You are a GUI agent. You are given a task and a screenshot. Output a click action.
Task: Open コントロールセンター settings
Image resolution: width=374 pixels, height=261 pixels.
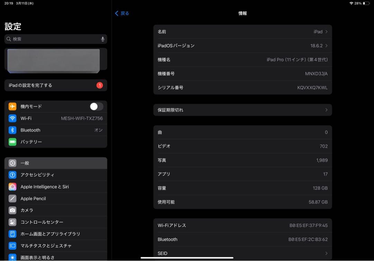(55, 222)
